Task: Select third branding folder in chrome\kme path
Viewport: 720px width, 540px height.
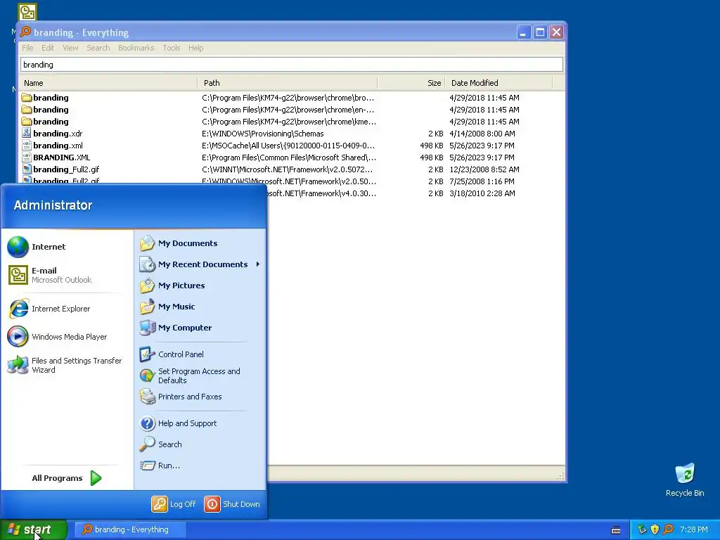Action: tap(292, 122)
